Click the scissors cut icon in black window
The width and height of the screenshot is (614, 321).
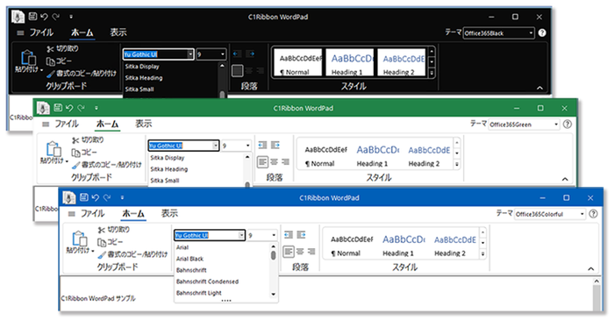pos(50,49)
